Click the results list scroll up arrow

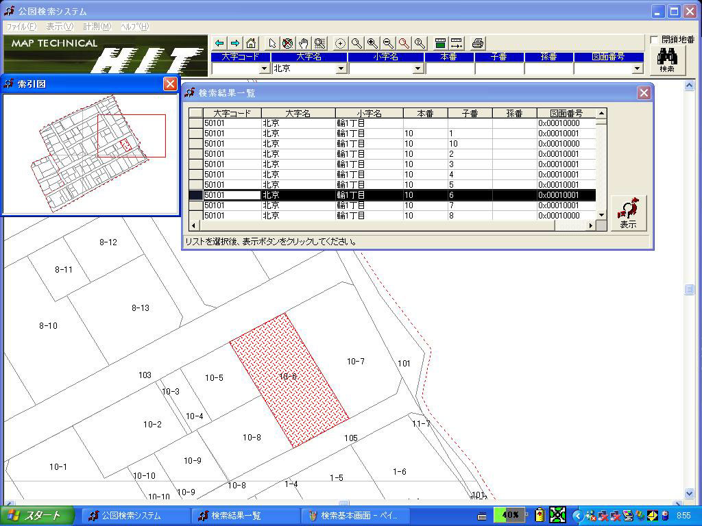(x=602, y=113)
